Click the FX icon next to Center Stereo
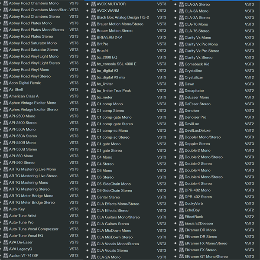The height and width of the screenshot is (260, 260). click(x=94, y=197)
